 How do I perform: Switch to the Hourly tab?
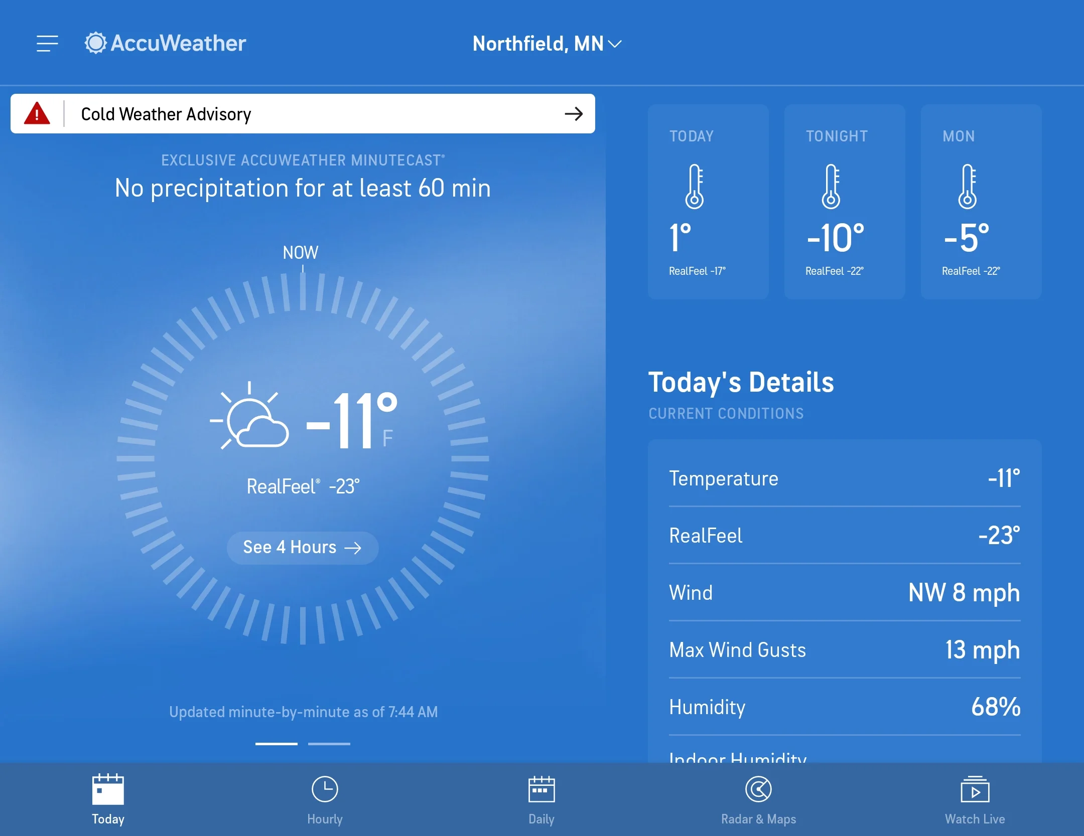pyautogui.click(x=325, y=800)
